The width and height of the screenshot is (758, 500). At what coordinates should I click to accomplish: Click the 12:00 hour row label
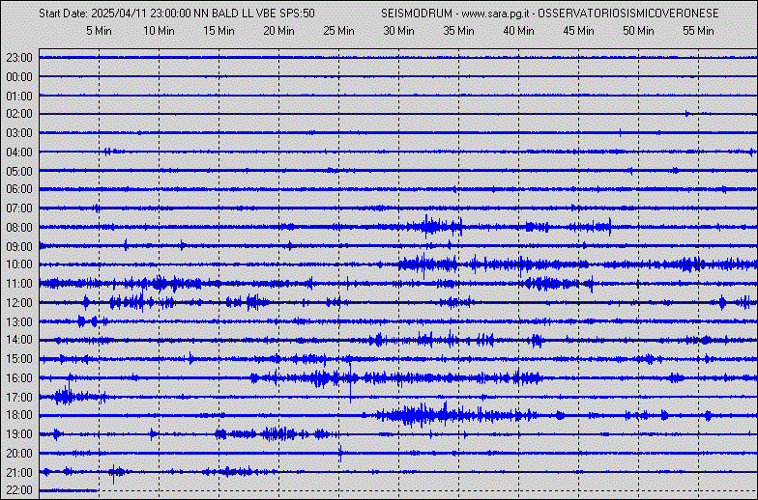(x=19, y=303)
